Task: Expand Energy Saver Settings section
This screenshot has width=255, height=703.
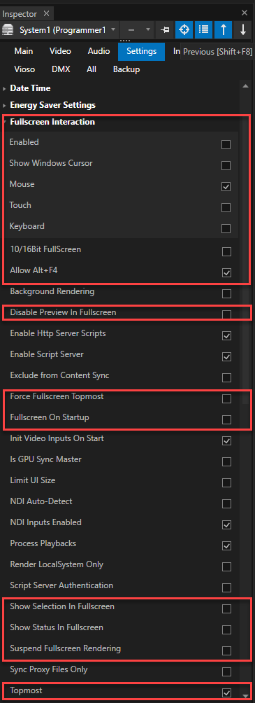Action: pos(52,105)
